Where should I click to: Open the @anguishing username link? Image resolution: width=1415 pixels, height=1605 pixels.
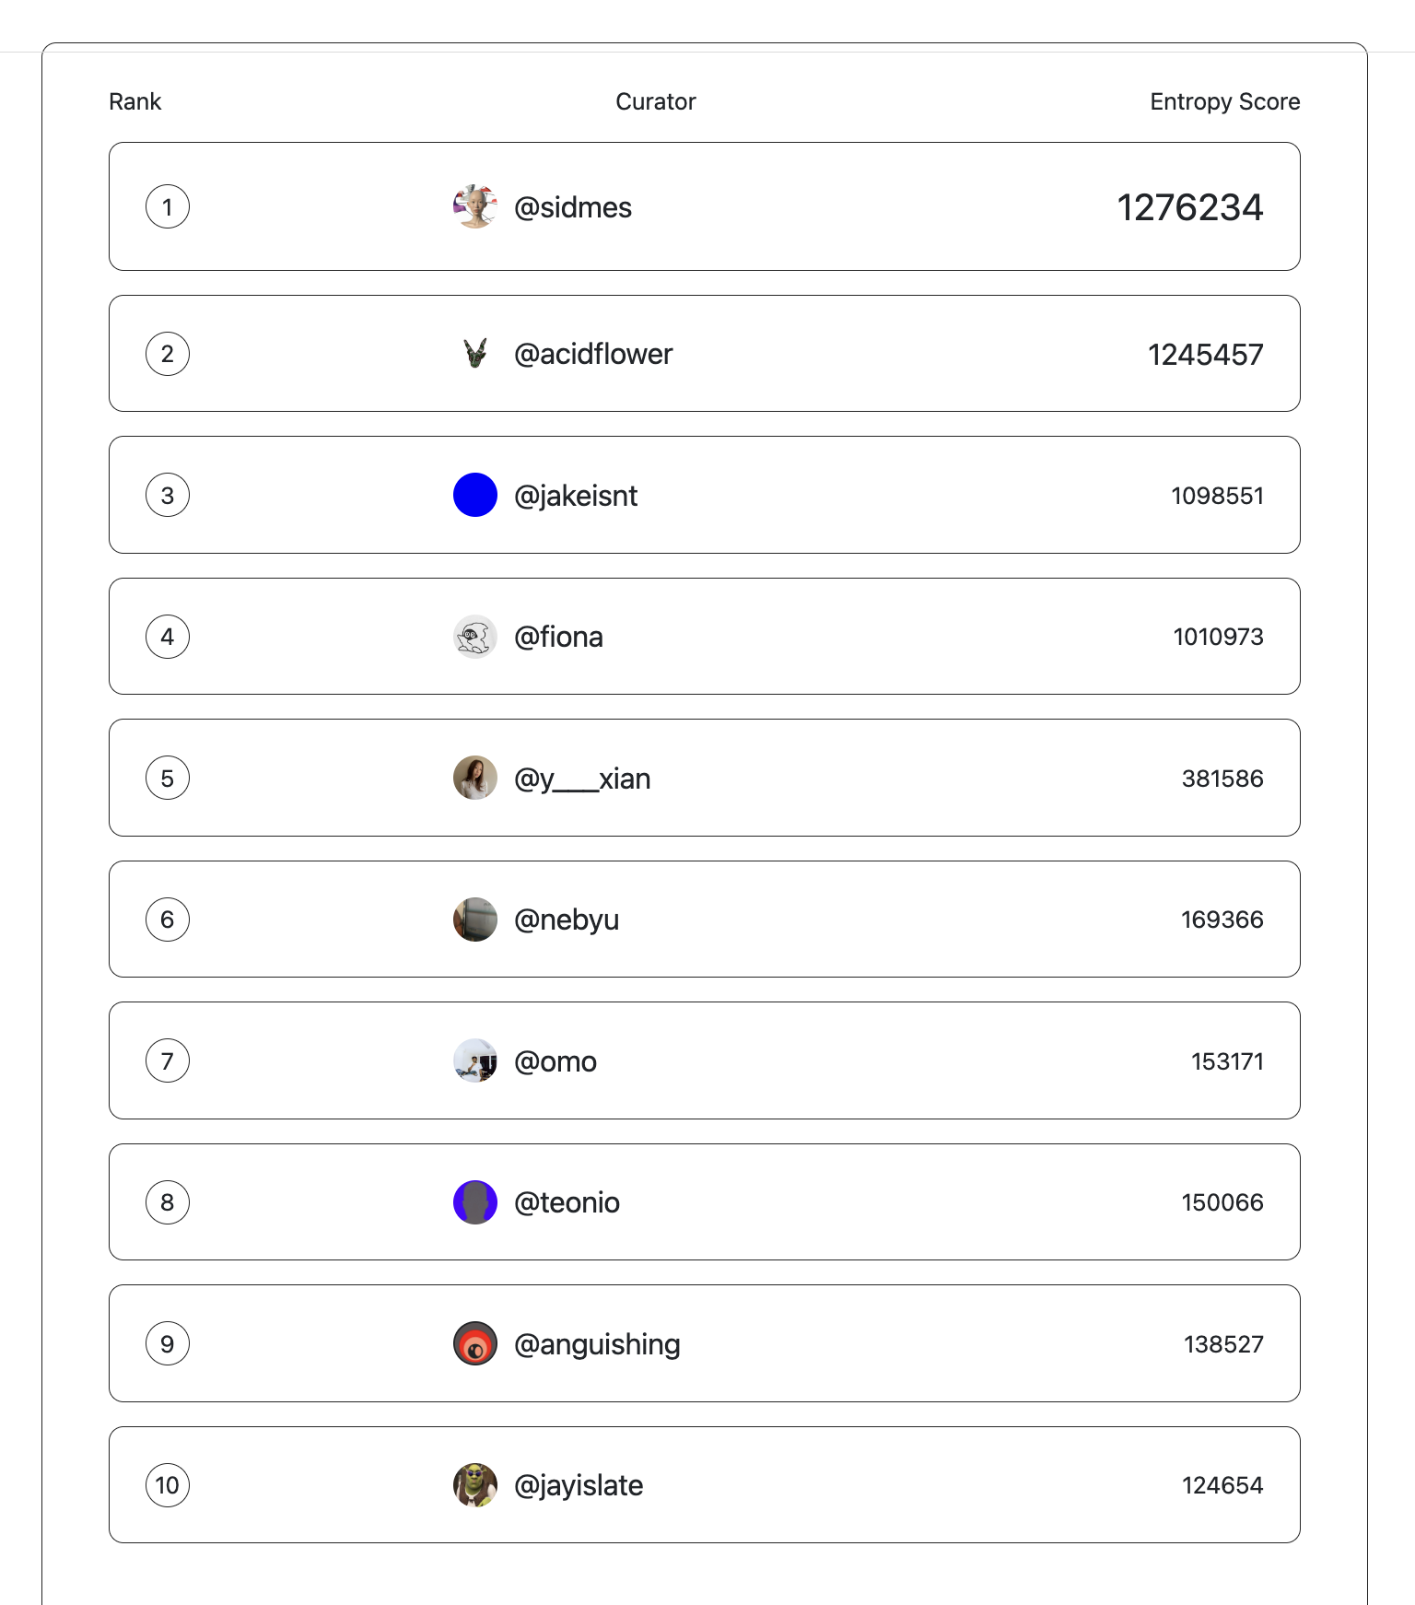pos(597,1344)
